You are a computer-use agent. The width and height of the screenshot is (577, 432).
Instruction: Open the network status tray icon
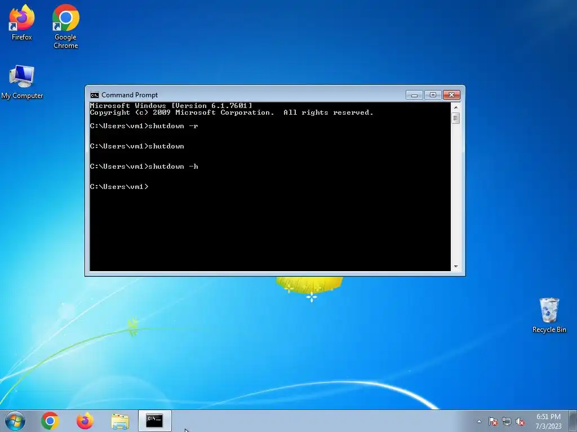tap(507, 421)
